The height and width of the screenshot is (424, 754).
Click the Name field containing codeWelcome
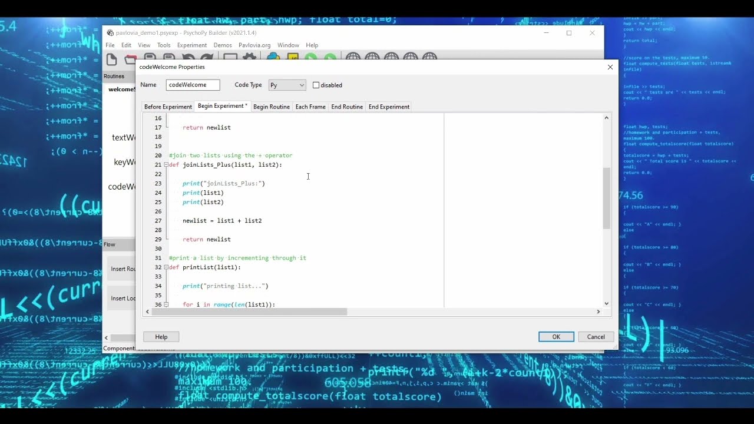coord(193,85)
